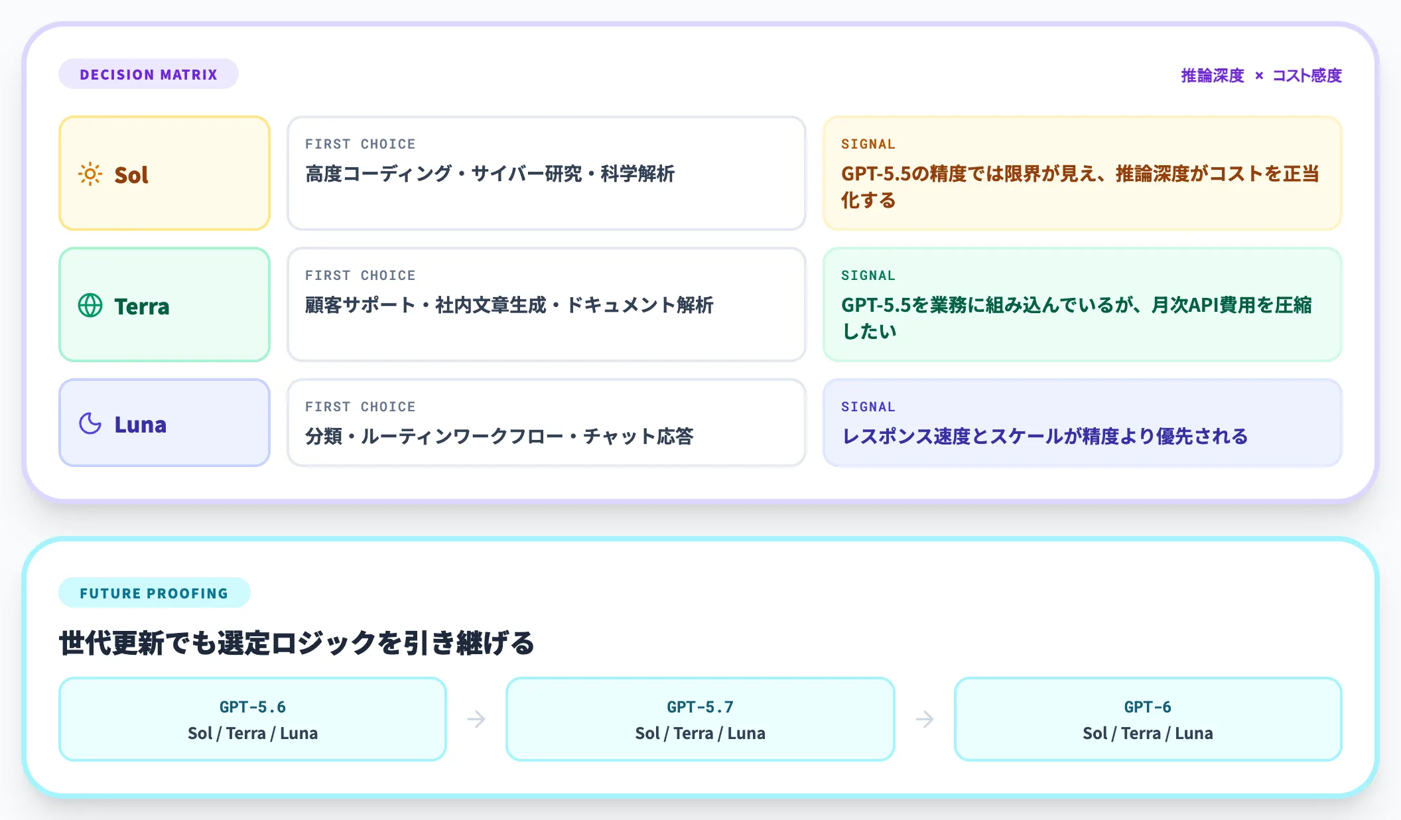Screen dimensions: 1401x820
Task: Click the arrow between GPT-5.7 and GPT-6
Action: [925, 719]
